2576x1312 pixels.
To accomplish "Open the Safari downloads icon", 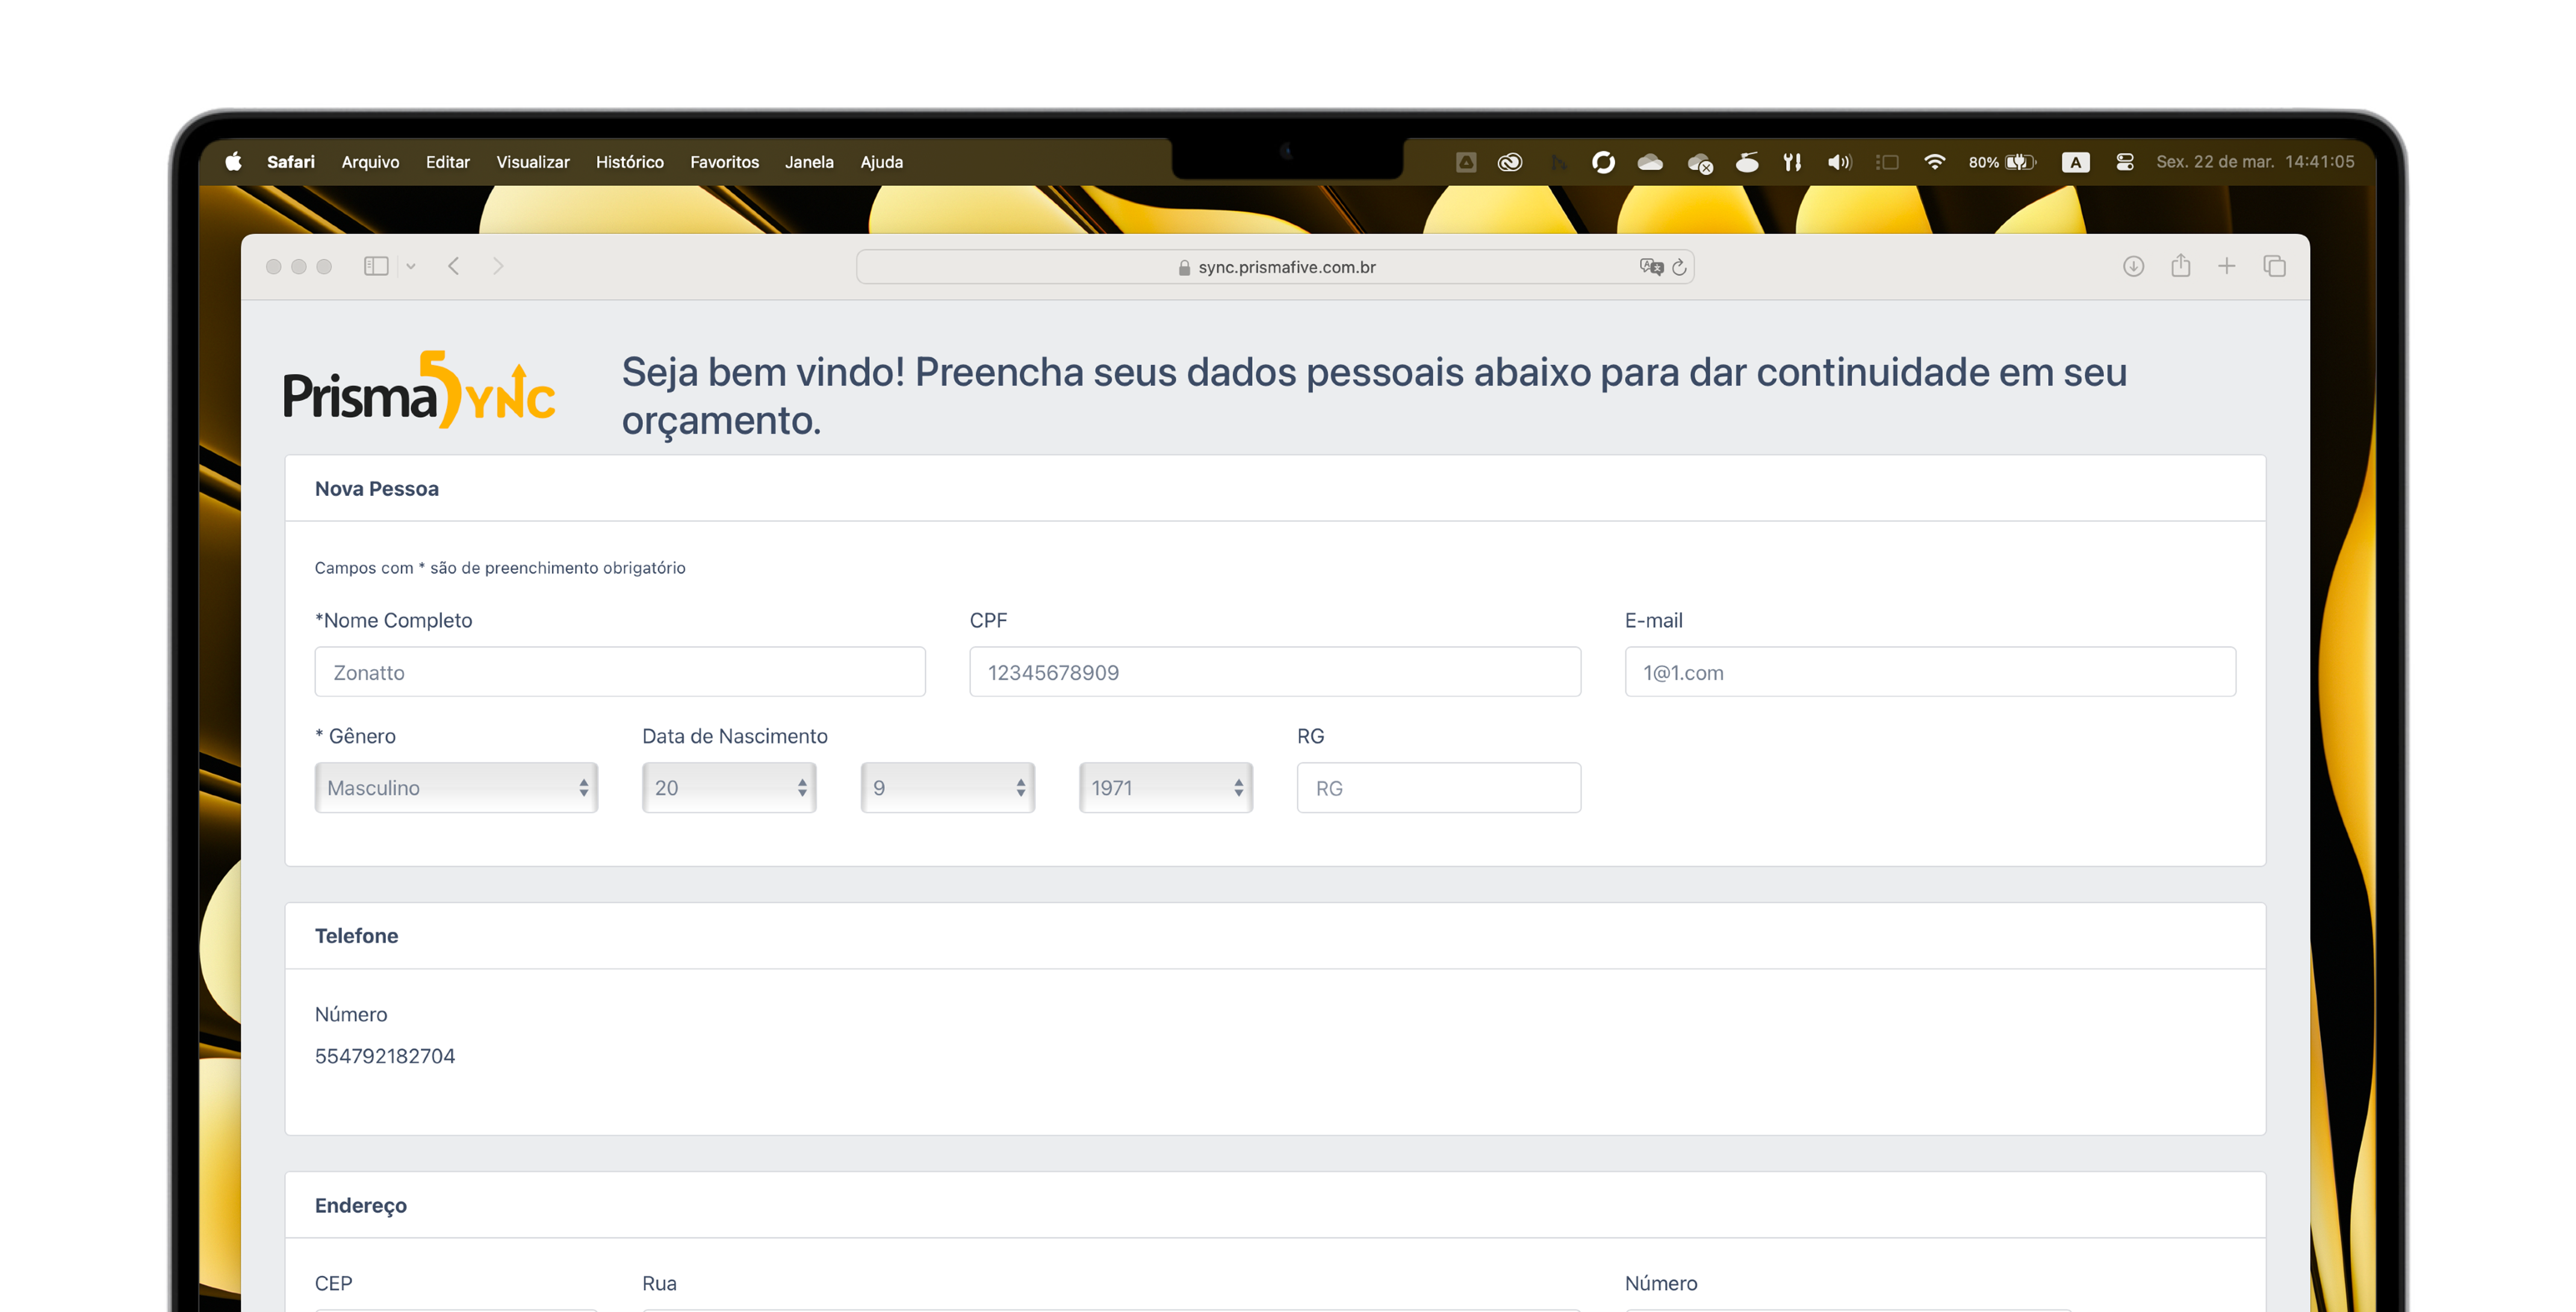I will (2133, 266).
